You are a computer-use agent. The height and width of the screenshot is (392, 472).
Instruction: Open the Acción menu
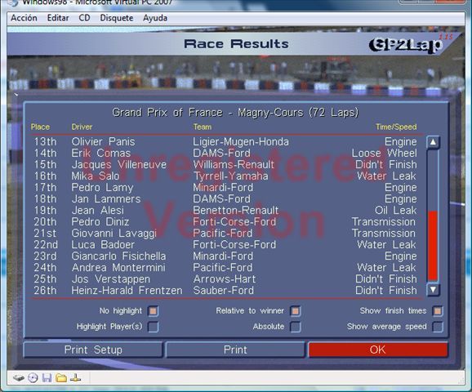[x=24, y=18]
